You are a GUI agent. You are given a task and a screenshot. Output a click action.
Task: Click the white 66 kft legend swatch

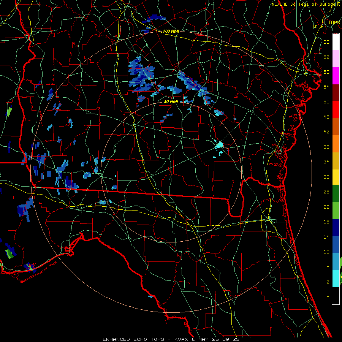click(x=336, y=42)
